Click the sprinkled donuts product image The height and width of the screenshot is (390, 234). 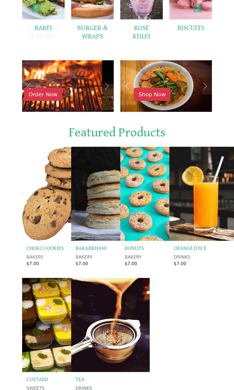click(145, 194)
